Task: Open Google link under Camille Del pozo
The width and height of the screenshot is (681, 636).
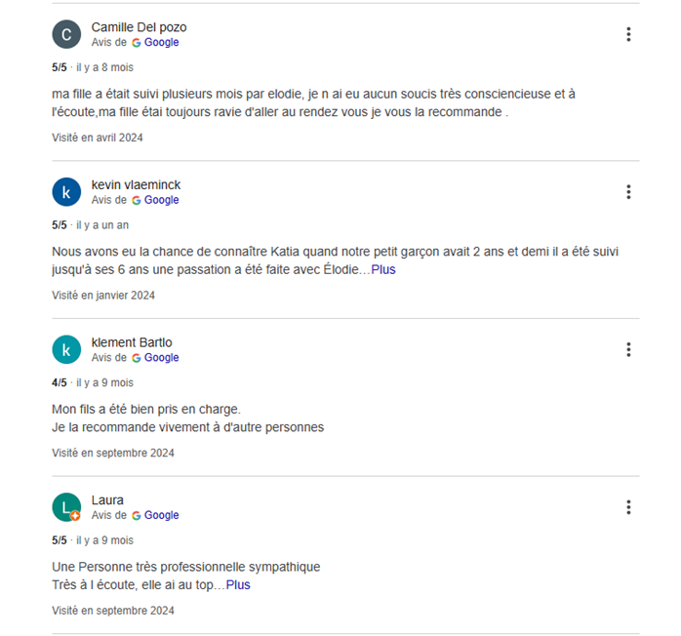Action: 161,43
